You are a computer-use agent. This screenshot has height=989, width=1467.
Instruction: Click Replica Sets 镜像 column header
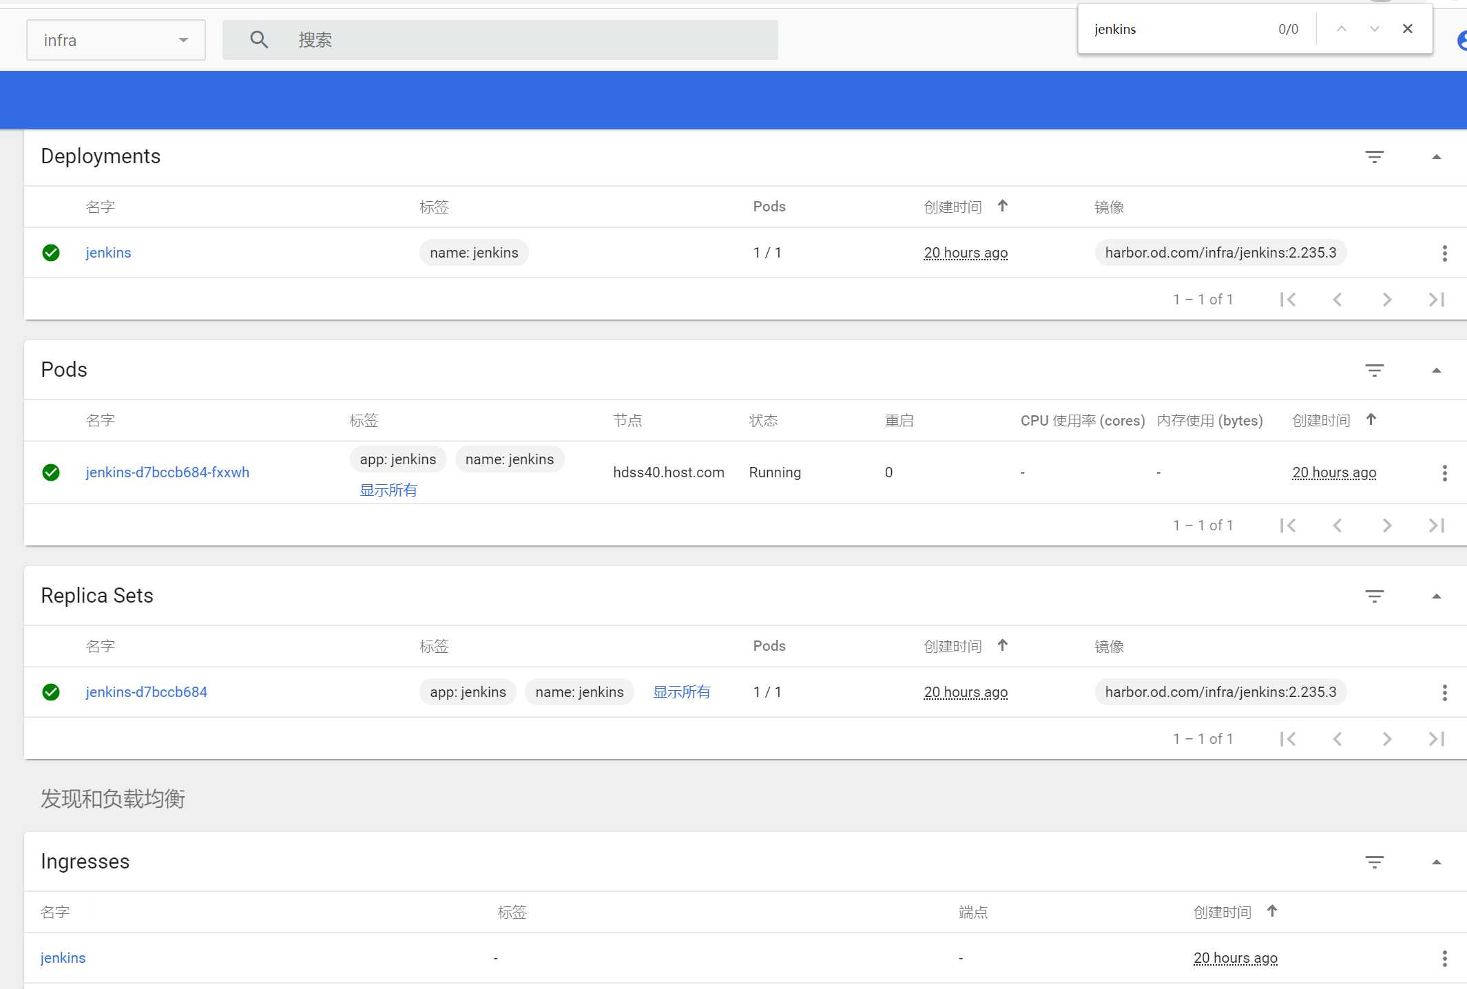[1109, 646]
